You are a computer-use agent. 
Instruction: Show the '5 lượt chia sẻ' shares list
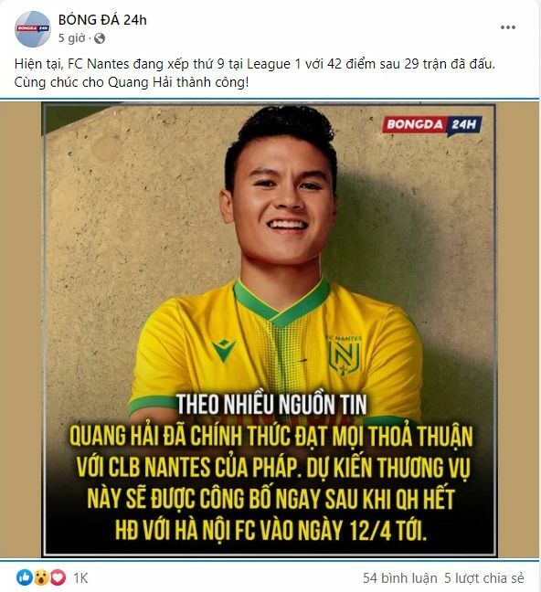(x=484, y=577)
